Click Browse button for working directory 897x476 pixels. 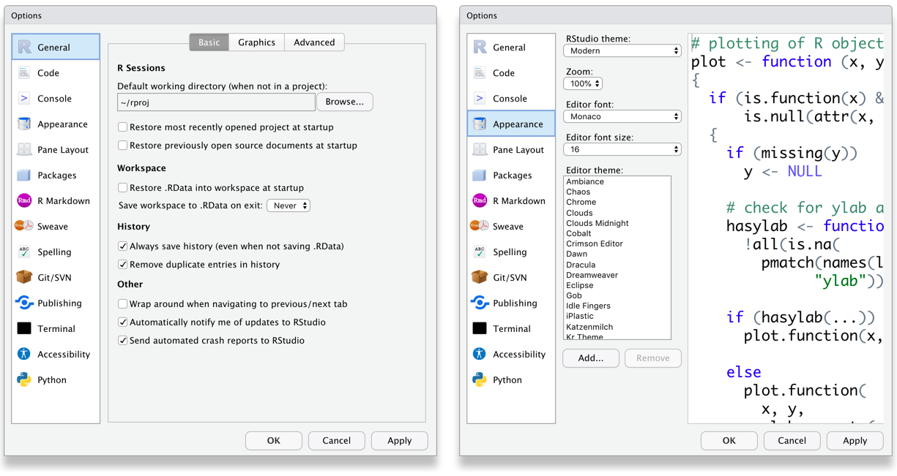pos(345,102)
